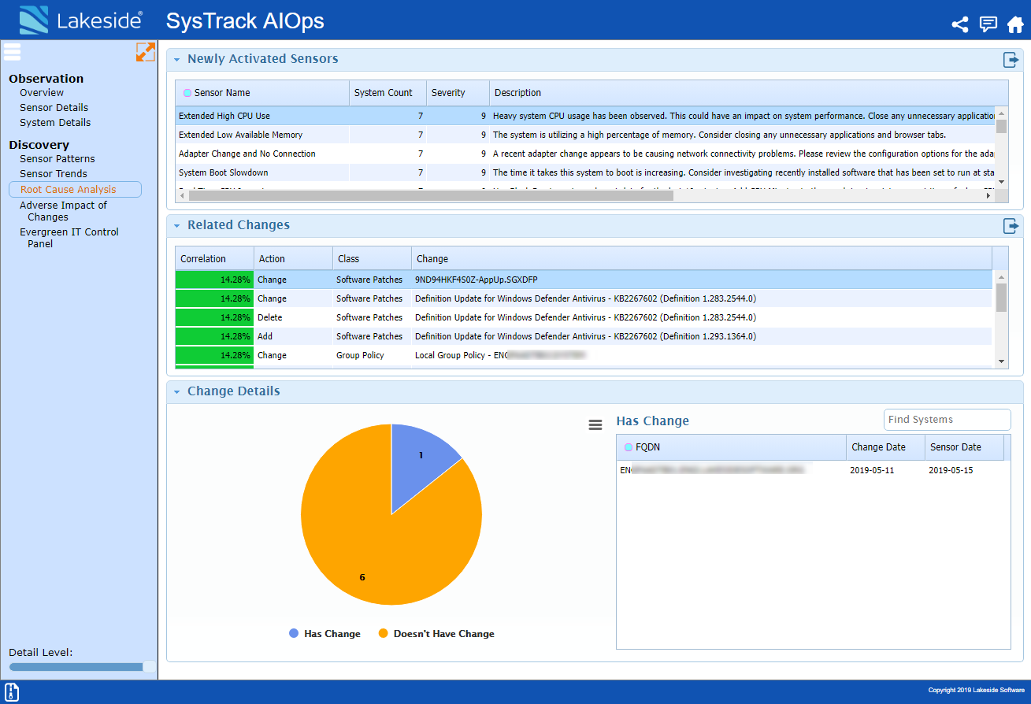The image size is (1031, 704).
Task: Navigate to Sensor Trends
Action: tap(54, 174)
